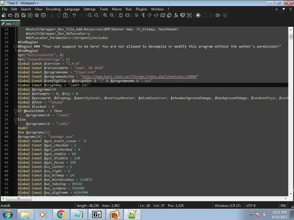Click the horizontal scrollbar thumb
Image resolution: width=294 pixels, height=220 pixels.
[19, 199]
